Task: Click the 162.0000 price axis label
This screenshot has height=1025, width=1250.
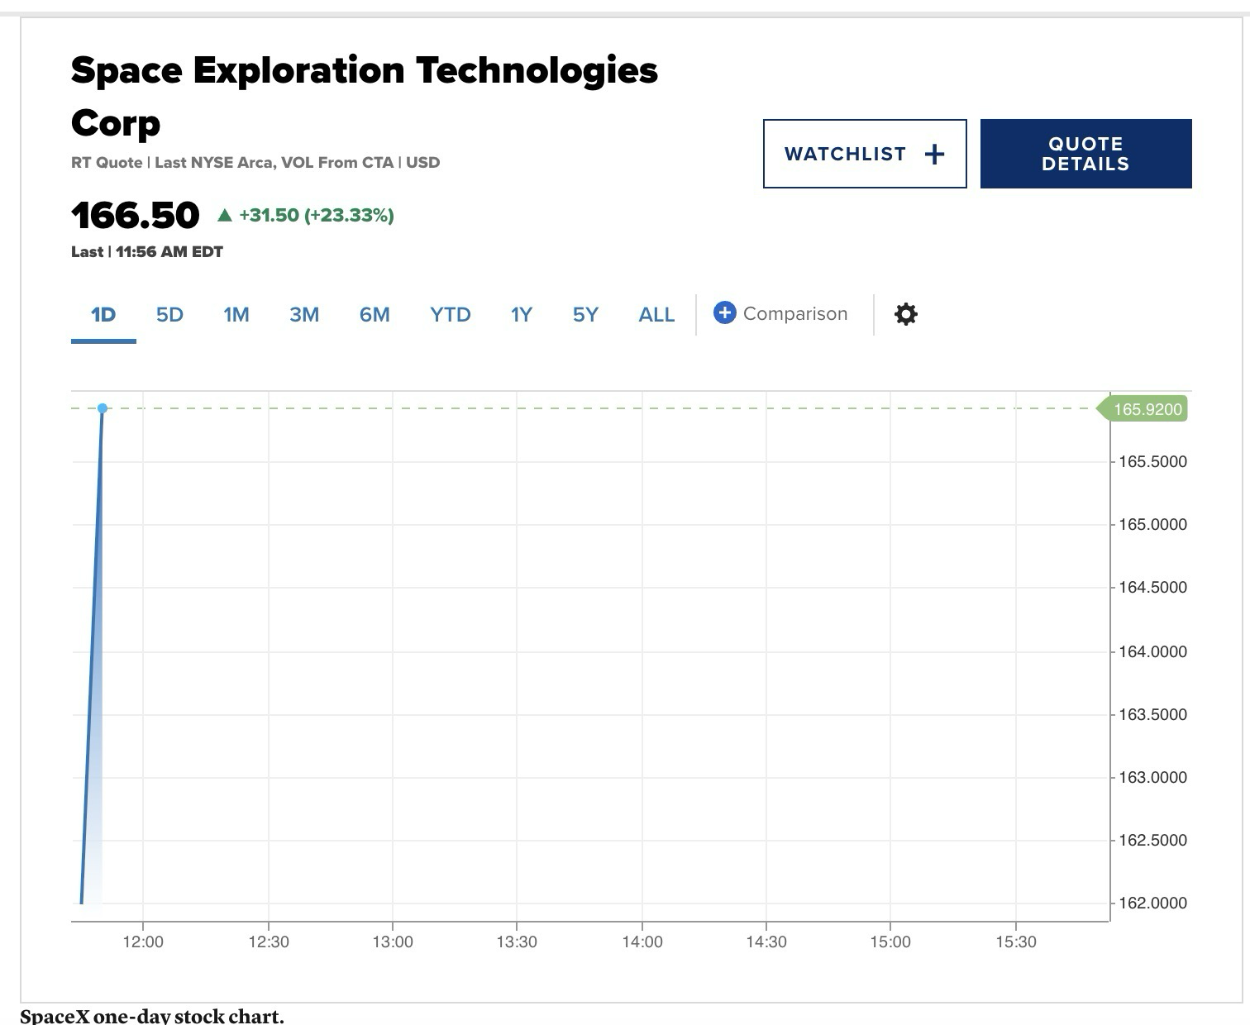Action: point(1152,903)
